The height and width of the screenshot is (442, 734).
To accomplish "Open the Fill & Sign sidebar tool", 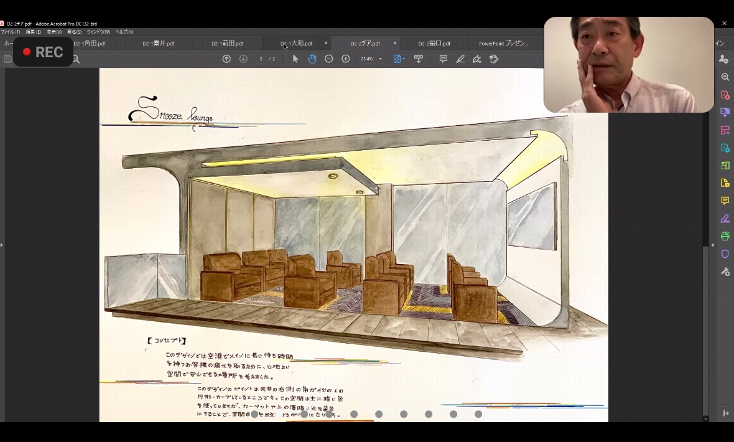I will (x=725, y=219).
